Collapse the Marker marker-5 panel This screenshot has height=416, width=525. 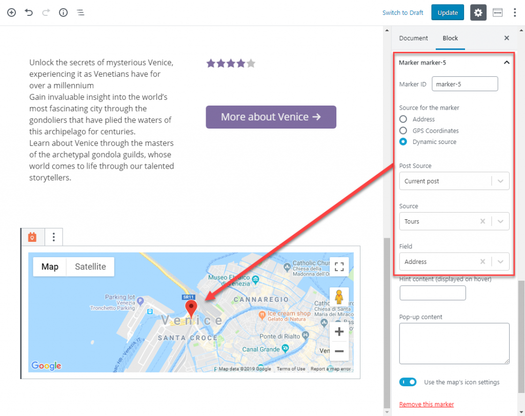507,62
